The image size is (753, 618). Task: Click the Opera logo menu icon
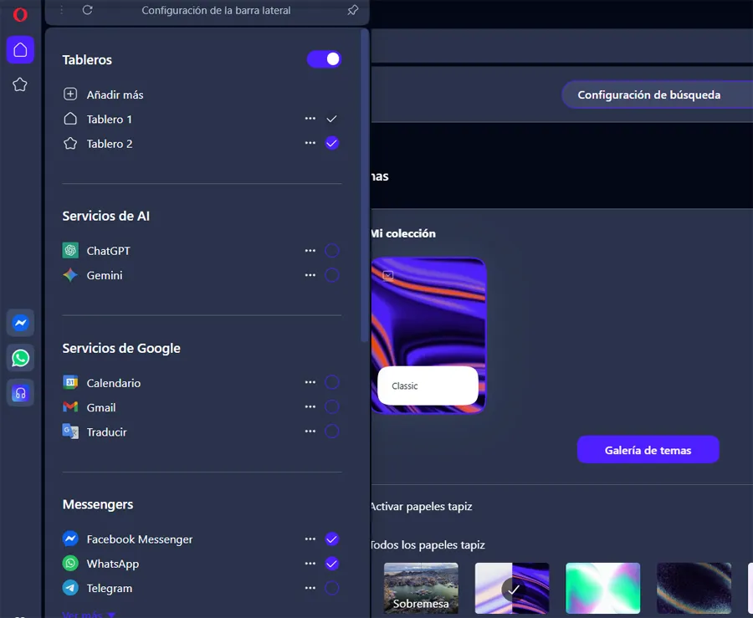pyautogui.click(x=20, y=14)
